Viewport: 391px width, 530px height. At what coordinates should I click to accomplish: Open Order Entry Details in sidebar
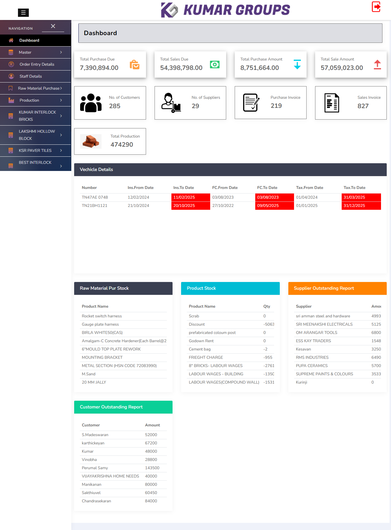tap(37, 64)
